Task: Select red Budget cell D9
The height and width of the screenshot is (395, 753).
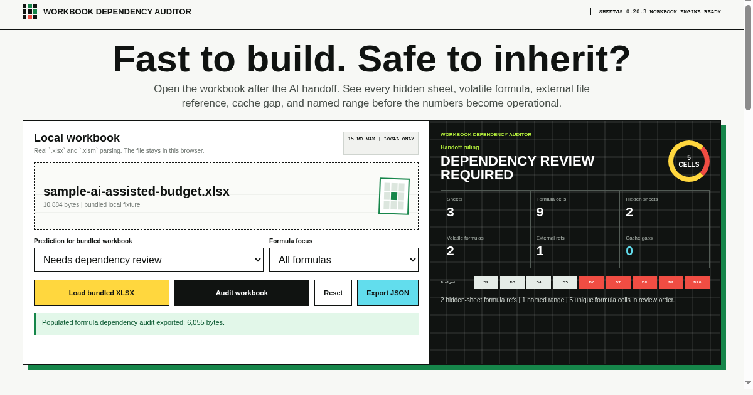Action: click(x=671, y=282)
